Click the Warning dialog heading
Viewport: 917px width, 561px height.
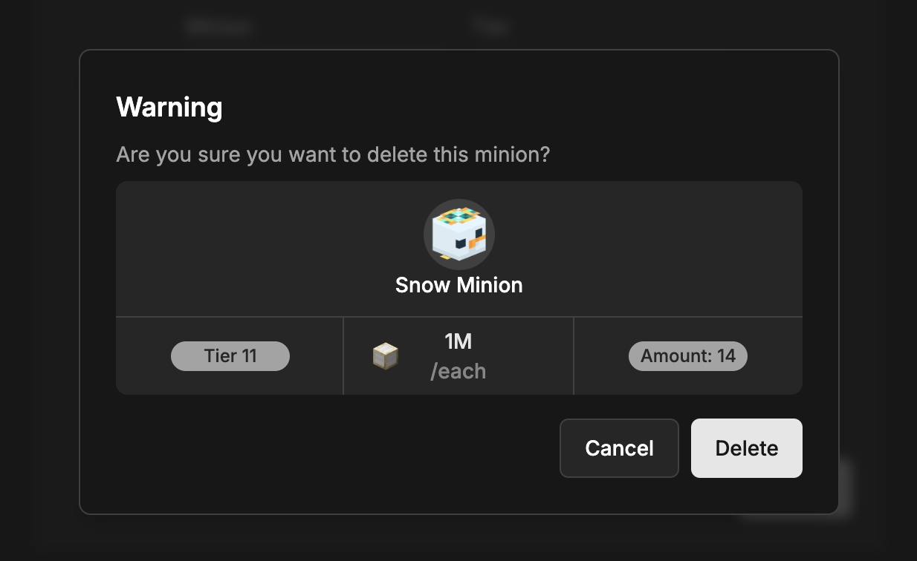click(x=169, y=108)
